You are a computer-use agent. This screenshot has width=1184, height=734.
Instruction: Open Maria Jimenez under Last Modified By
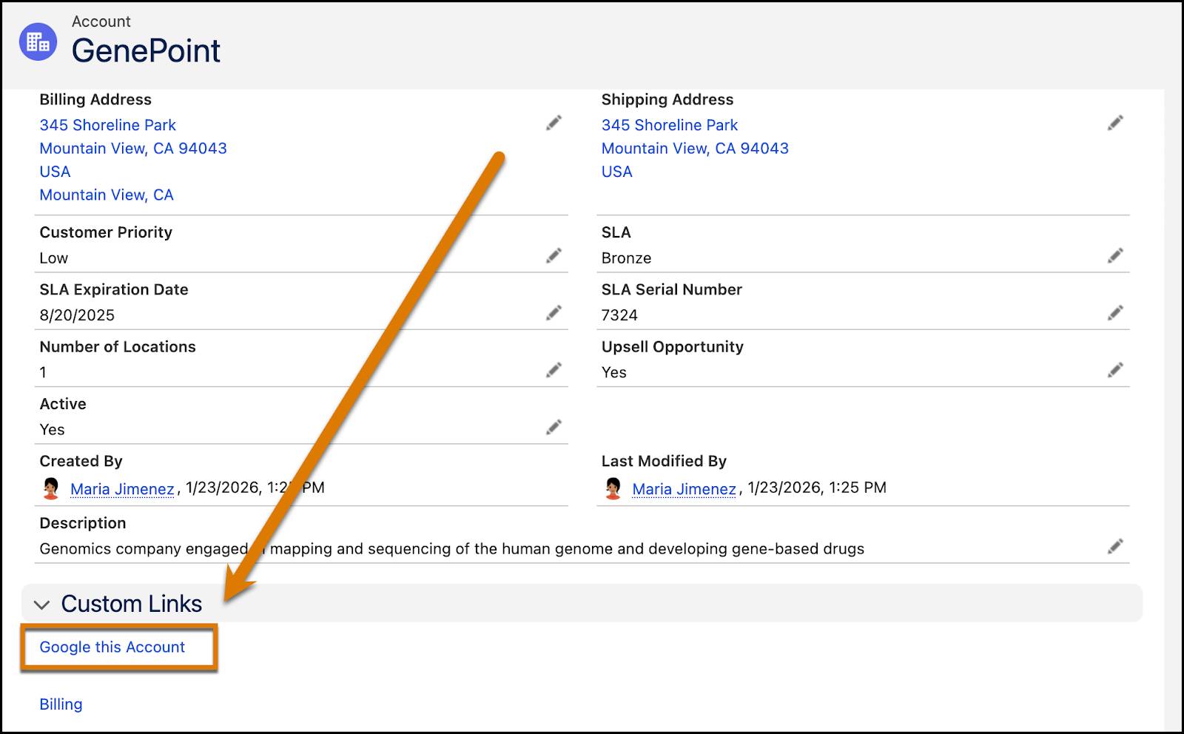pos(684,489)
